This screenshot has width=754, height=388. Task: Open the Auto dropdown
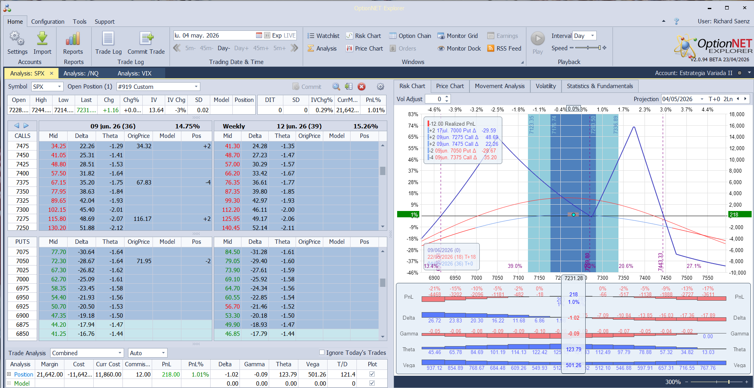click(x=163, y=353)
